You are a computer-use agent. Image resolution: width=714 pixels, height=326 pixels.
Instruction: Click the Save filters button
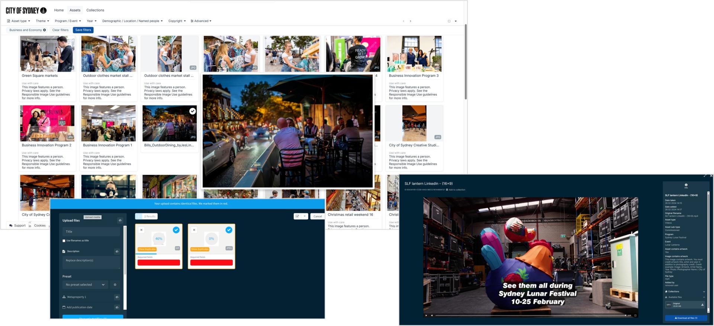click(x=83, y=30)
